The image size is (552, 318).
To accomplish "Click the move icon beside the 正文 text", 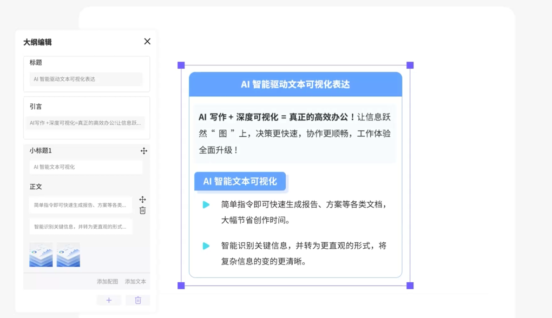I will 142,200.
